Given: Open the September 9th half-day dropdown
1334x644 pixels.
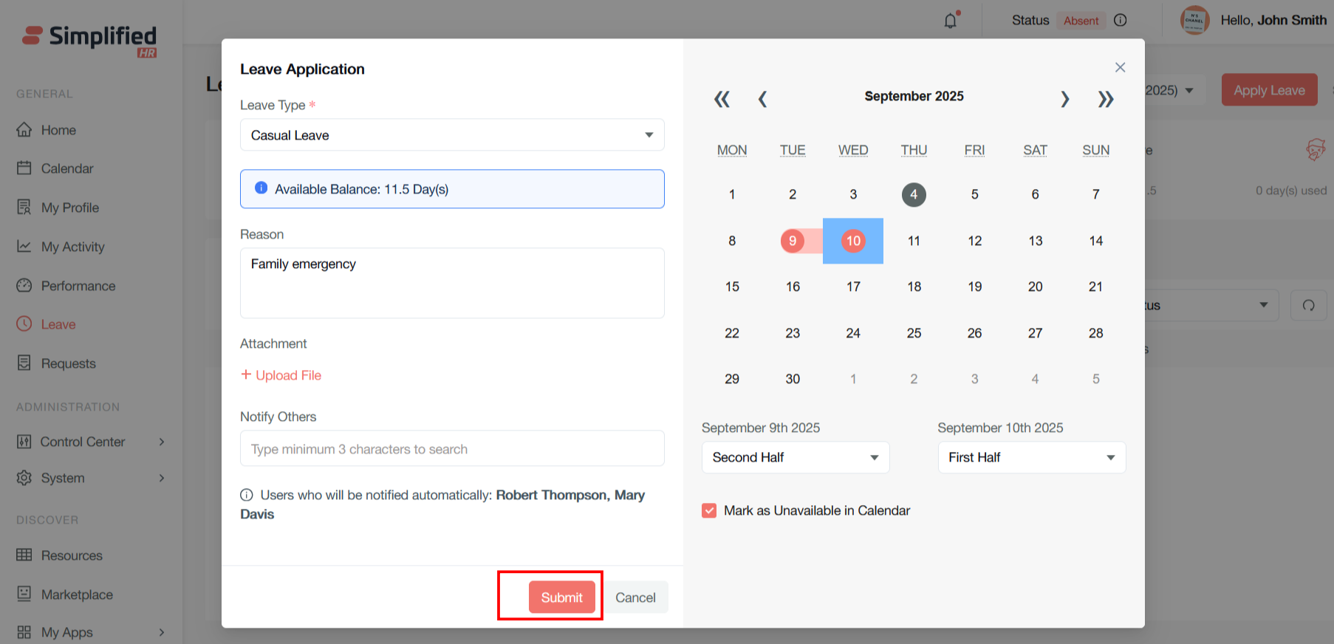Looking at the screenshot, I should [795, 457].
